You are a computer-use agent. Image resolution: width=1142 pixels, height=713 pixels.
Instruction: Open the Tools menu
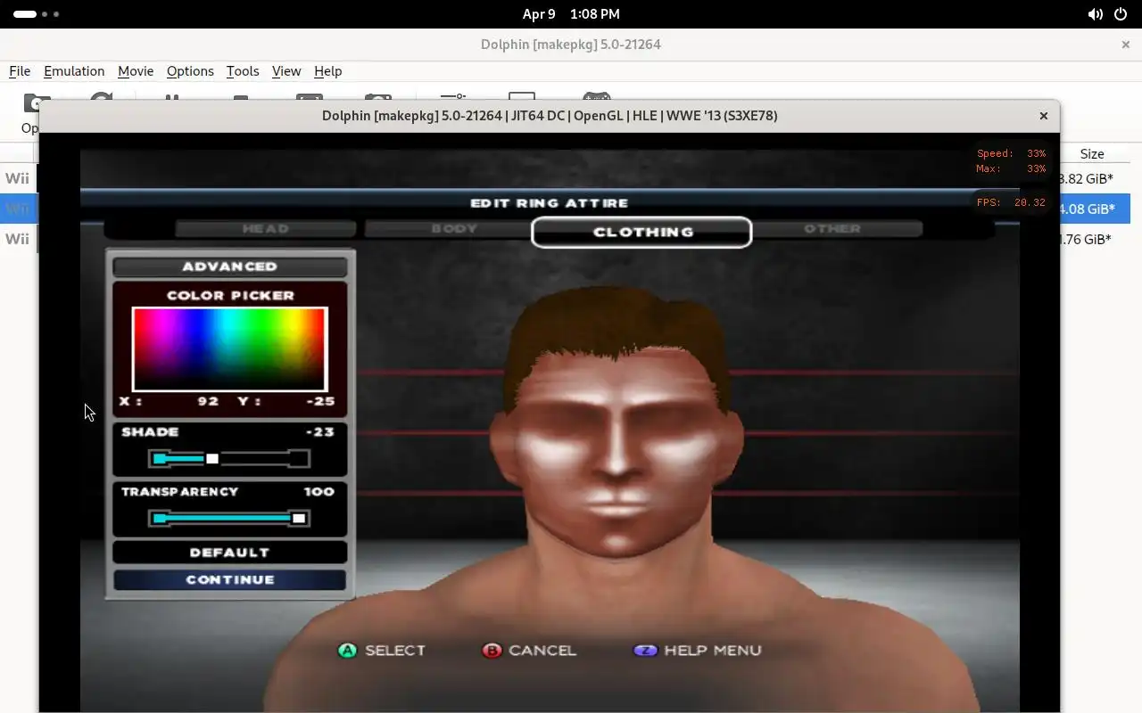(x=243, y=71)
